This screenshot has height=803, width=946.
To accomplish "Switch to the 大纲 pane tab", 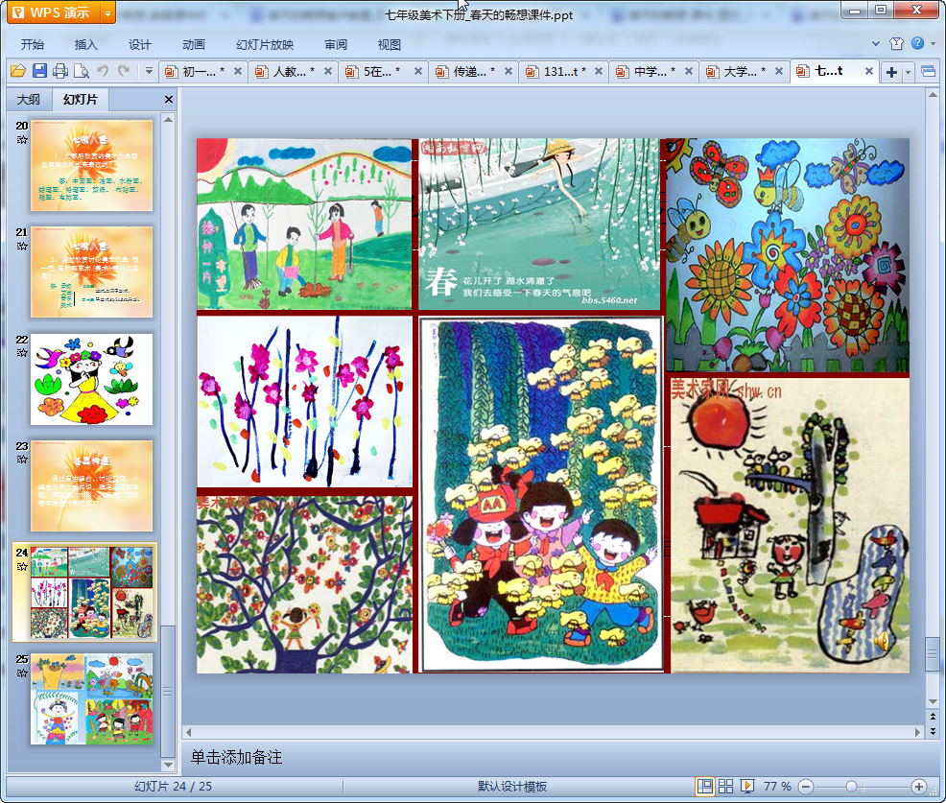I will 29,100.
